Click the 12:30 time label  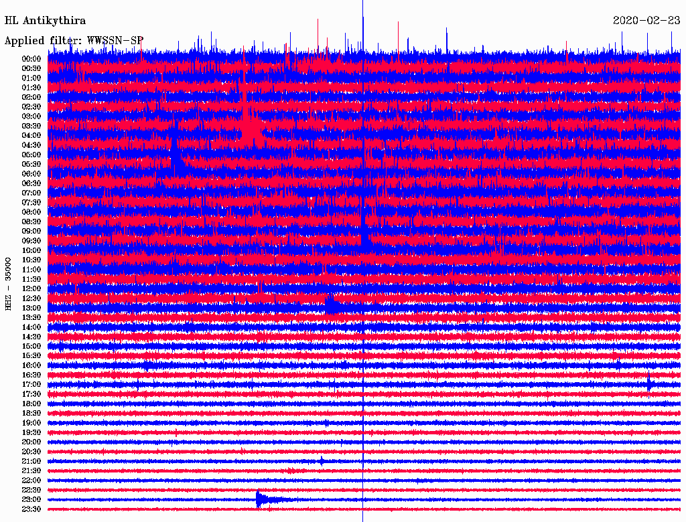click(31, 298)
